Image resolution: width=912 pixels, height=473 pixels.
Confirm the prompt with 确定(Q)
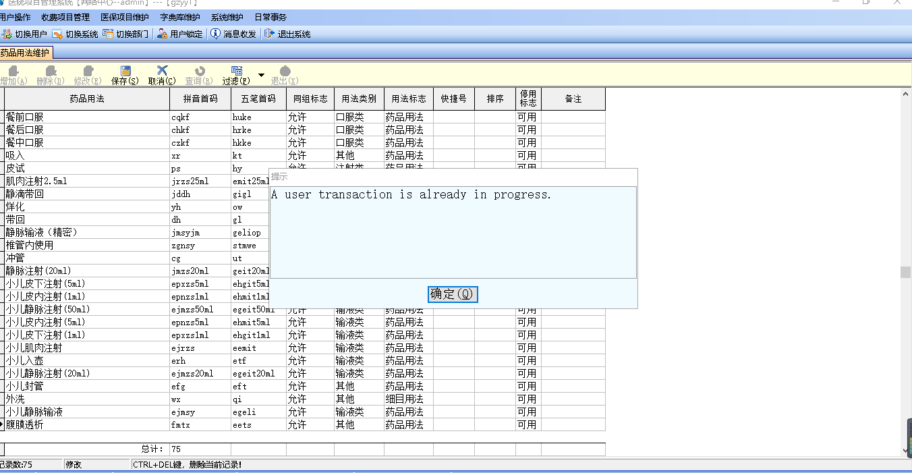[453, 294]
